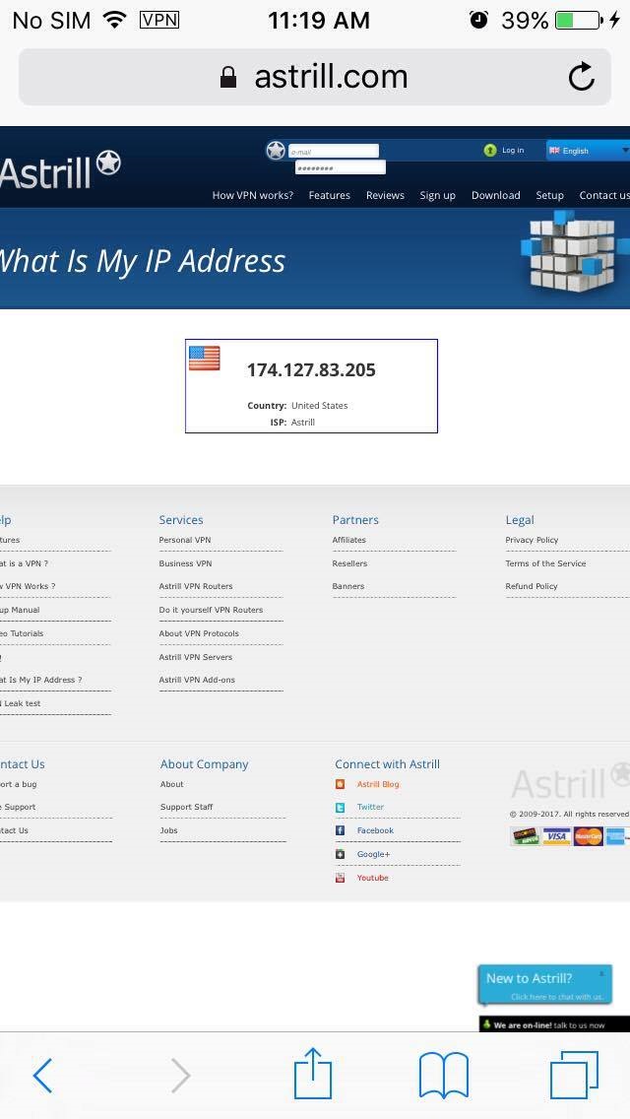Click the Affiliates link

pyautogui.click(x=348, y=540)
